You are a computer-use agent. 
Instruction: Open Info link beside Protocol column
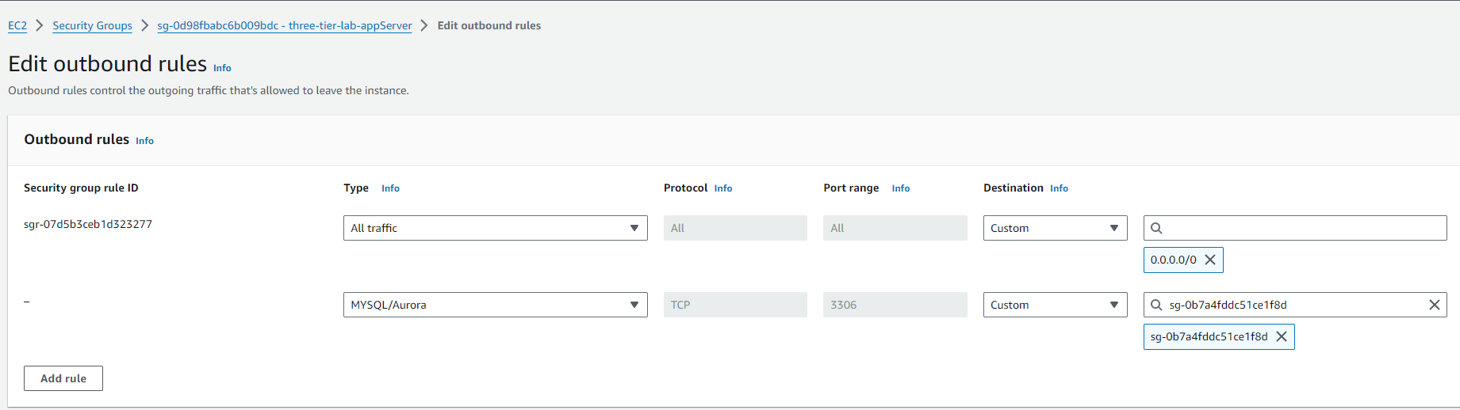coord(722,188)
